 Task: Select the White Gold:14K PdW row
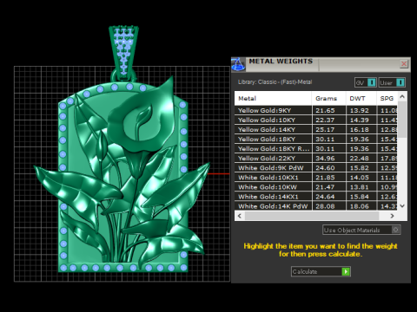pyautogui.click(x=316, y=206)
